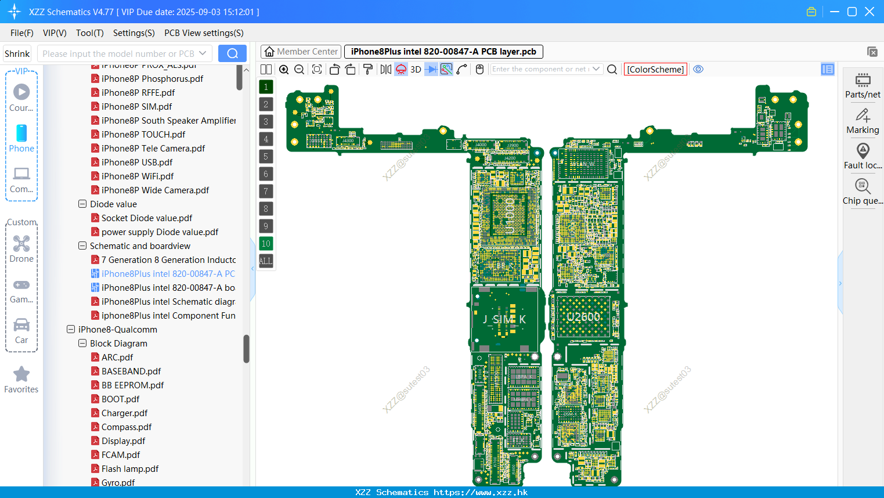
Task: Select the Computer category
Action: [x=21, y=180]
